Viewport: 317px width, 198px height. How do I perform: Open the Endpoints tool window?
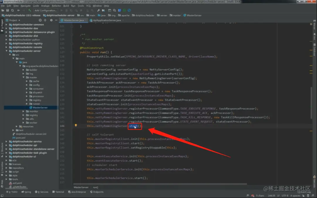coord(97,192)
